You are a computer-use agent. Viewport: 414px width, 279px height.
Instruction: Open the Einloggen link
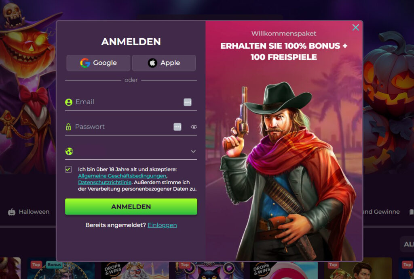click(x=162, y=225)
